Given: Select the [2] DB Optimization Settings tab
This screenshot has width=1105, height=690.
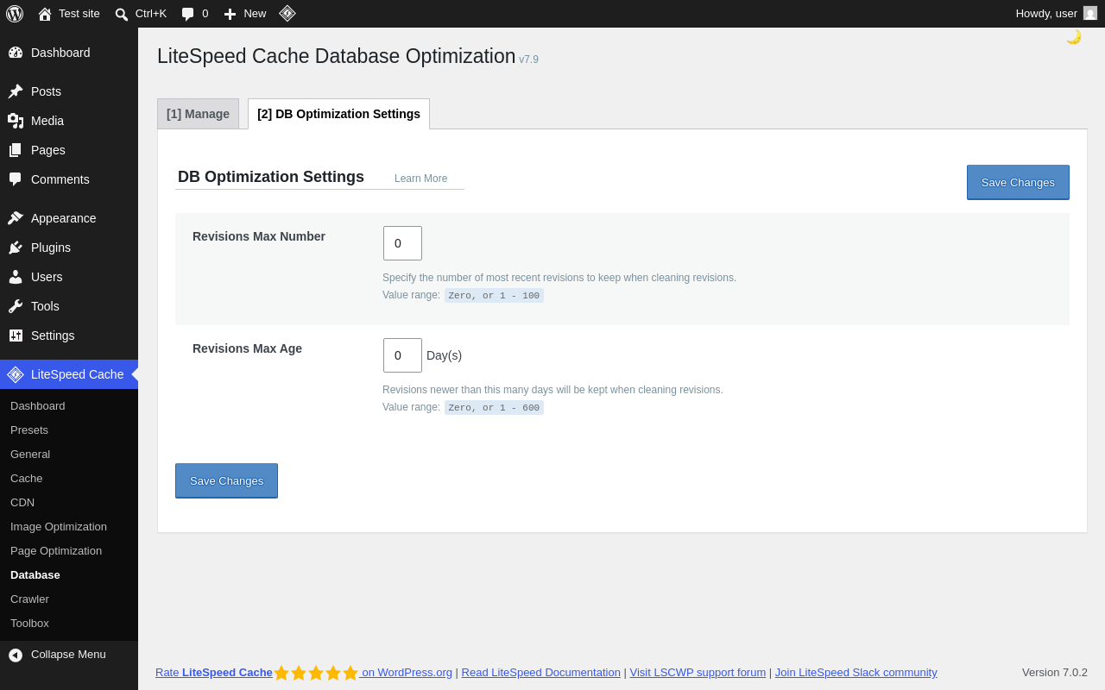Looking at the screenshot, I should 338,114.
